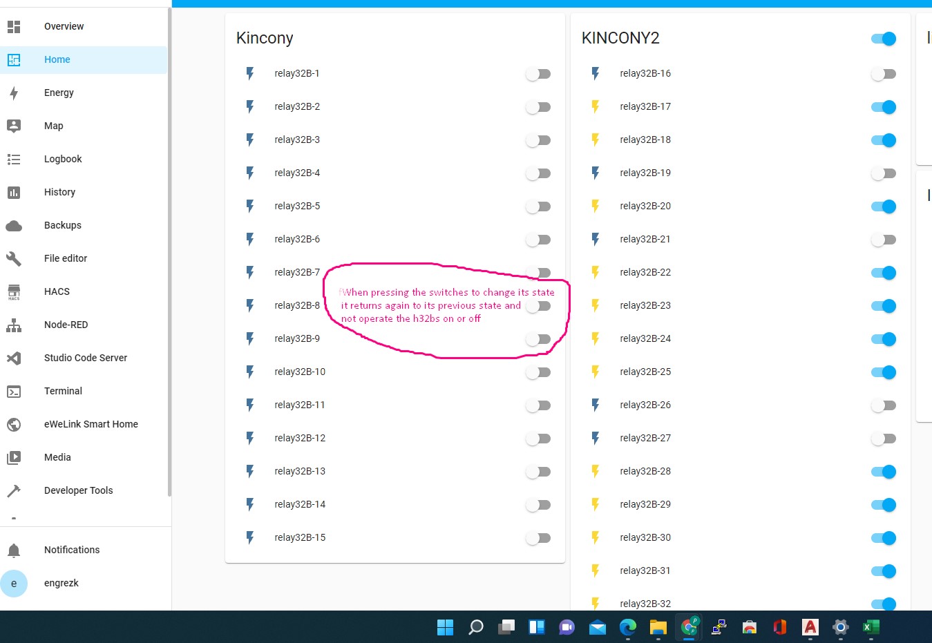Click the Notifications bell icon
This screenshot has height=643, width=932.
(14, 550)
